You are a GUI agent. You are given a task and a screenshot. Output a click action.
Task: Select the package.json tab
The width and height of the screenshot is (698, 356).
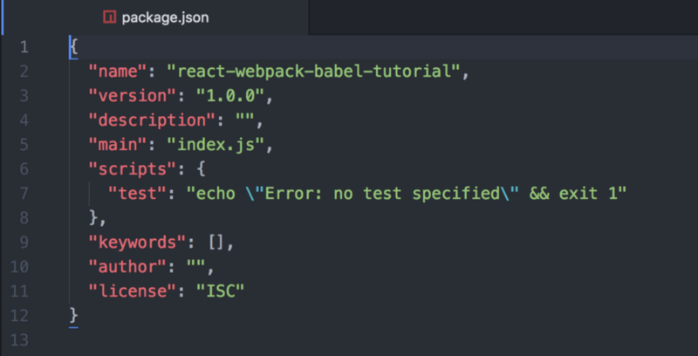pyautogui.click(x=156, y=17)
